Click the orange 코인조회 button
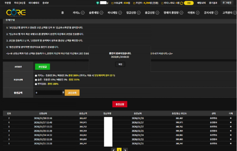 [x=72, y=93]
